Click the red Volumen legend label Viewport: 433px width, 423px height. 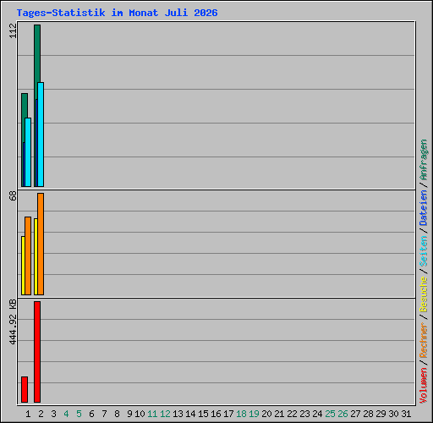tap(424, 386)
